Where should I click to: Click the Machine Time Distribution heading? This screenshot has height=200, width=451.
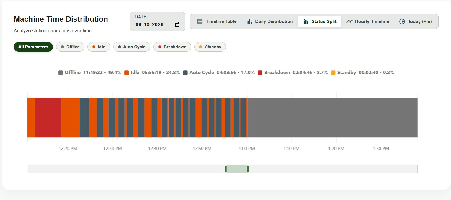point(61,19)
